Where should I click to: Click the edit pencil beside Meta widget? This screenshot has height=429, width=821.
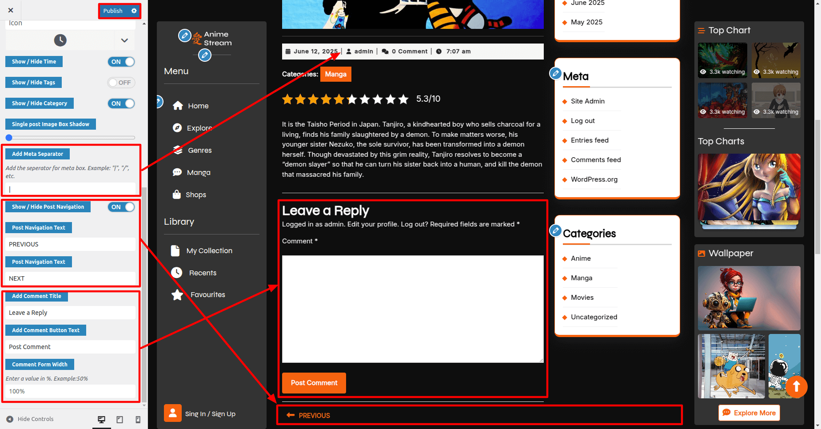[555, 73]
